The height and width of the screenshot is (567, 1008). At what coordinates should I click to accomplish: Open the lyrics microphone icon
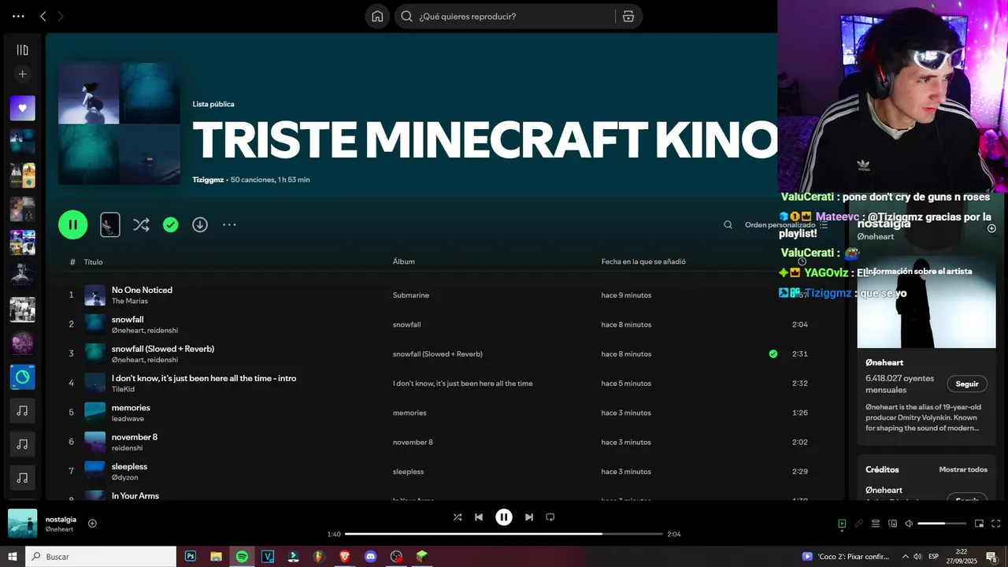[859, 524]
